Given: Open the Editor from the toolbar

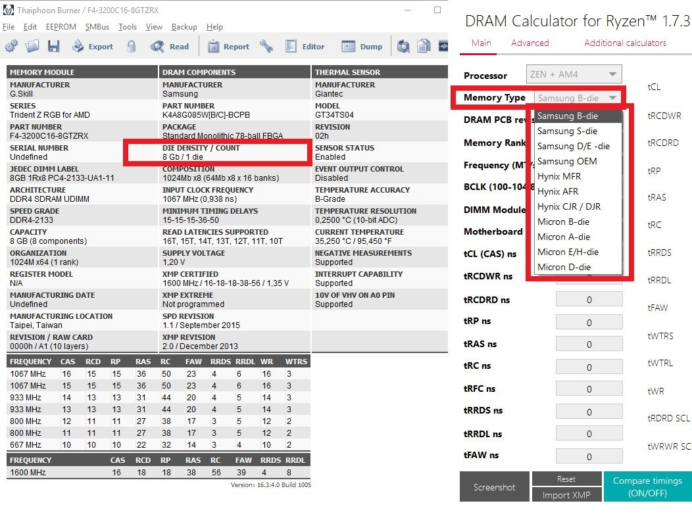Looking at the screenshot, I should click(x=305, y=46).
